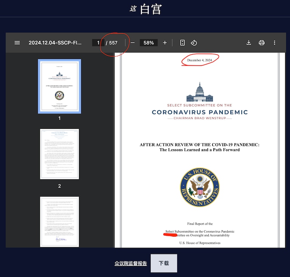Click the U.S. House of Representatives text

pyautogui.click(x=200, y=243)
